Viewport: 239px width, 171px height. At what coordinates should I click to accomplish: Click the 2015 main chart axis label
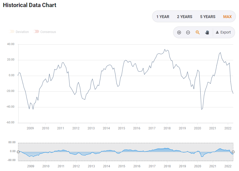122,128
